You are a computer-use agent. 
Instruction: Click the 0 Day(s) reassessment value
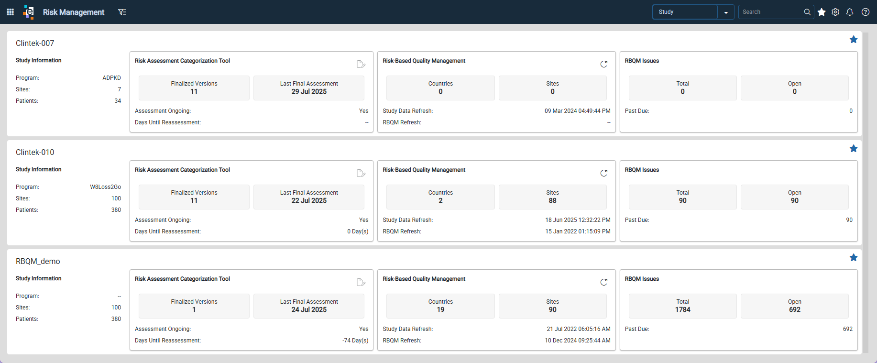[x=358, y=231]
